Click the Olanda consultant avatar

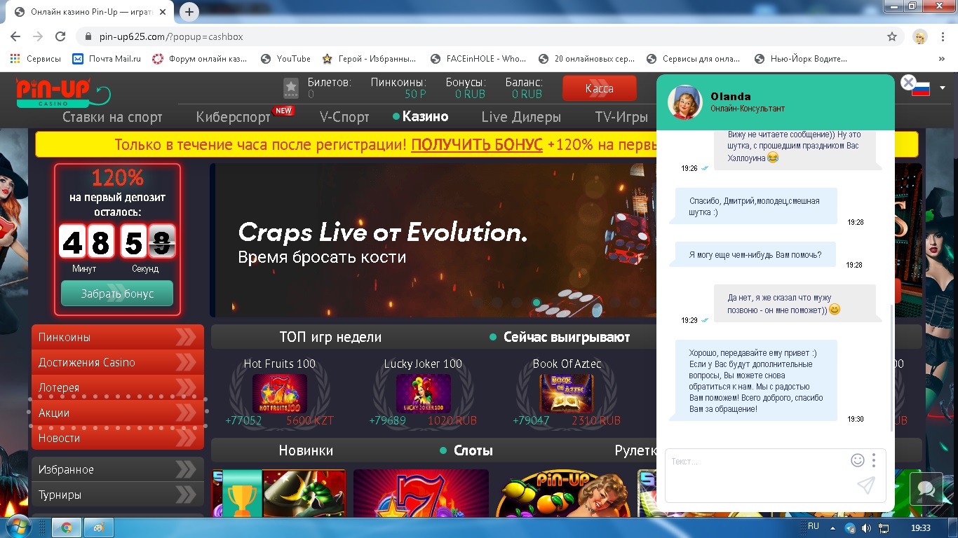tap(685, 102)
